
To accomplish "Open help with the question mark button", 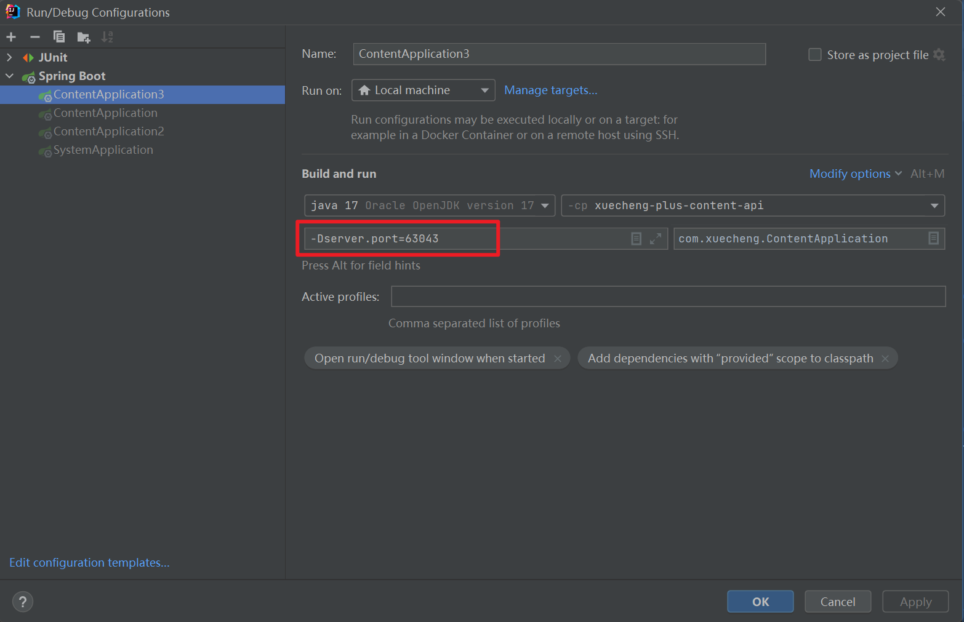I will (23, 602).
